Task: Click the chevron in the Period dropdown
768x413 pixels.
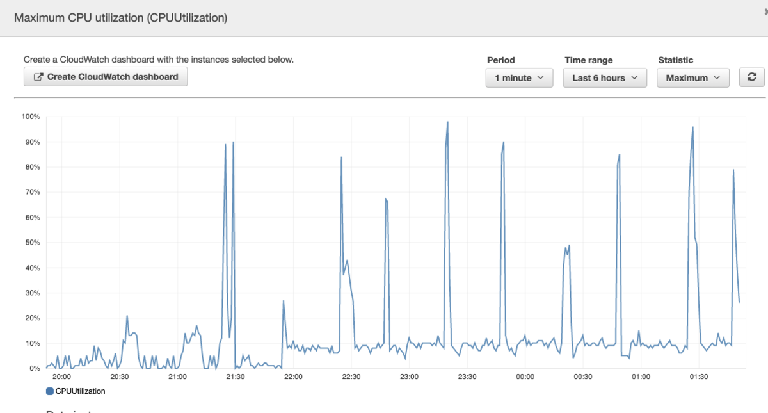Action: (x=541, y=77)
